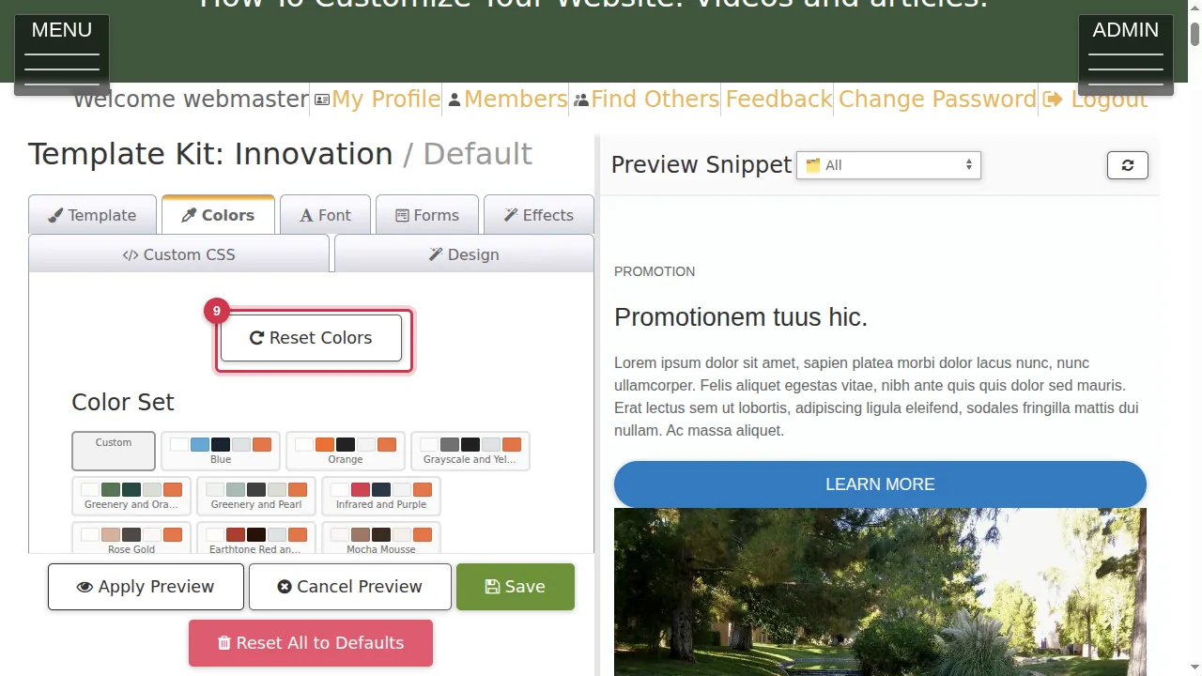This screenshot has width=1202, height=676.
Task: Click Apply Preview button
Action: tap(146, 587)
